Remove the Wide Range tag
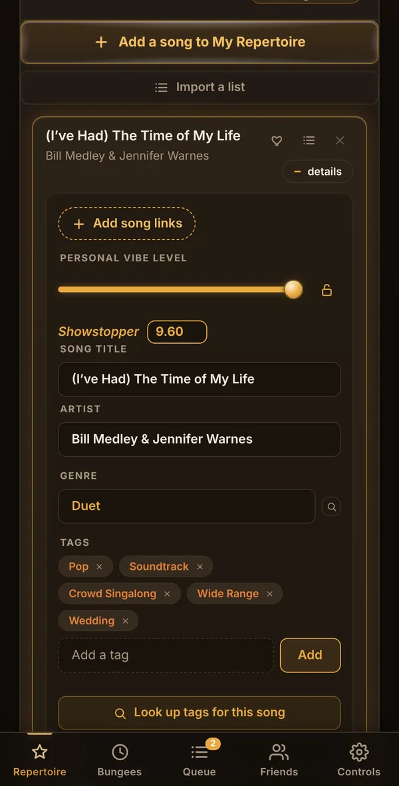The width and height of the screenshot is (399, 786). pos(270,594)
